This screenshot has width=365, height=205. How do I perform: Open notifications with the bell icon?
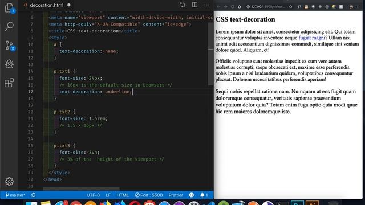pos(204,195)
